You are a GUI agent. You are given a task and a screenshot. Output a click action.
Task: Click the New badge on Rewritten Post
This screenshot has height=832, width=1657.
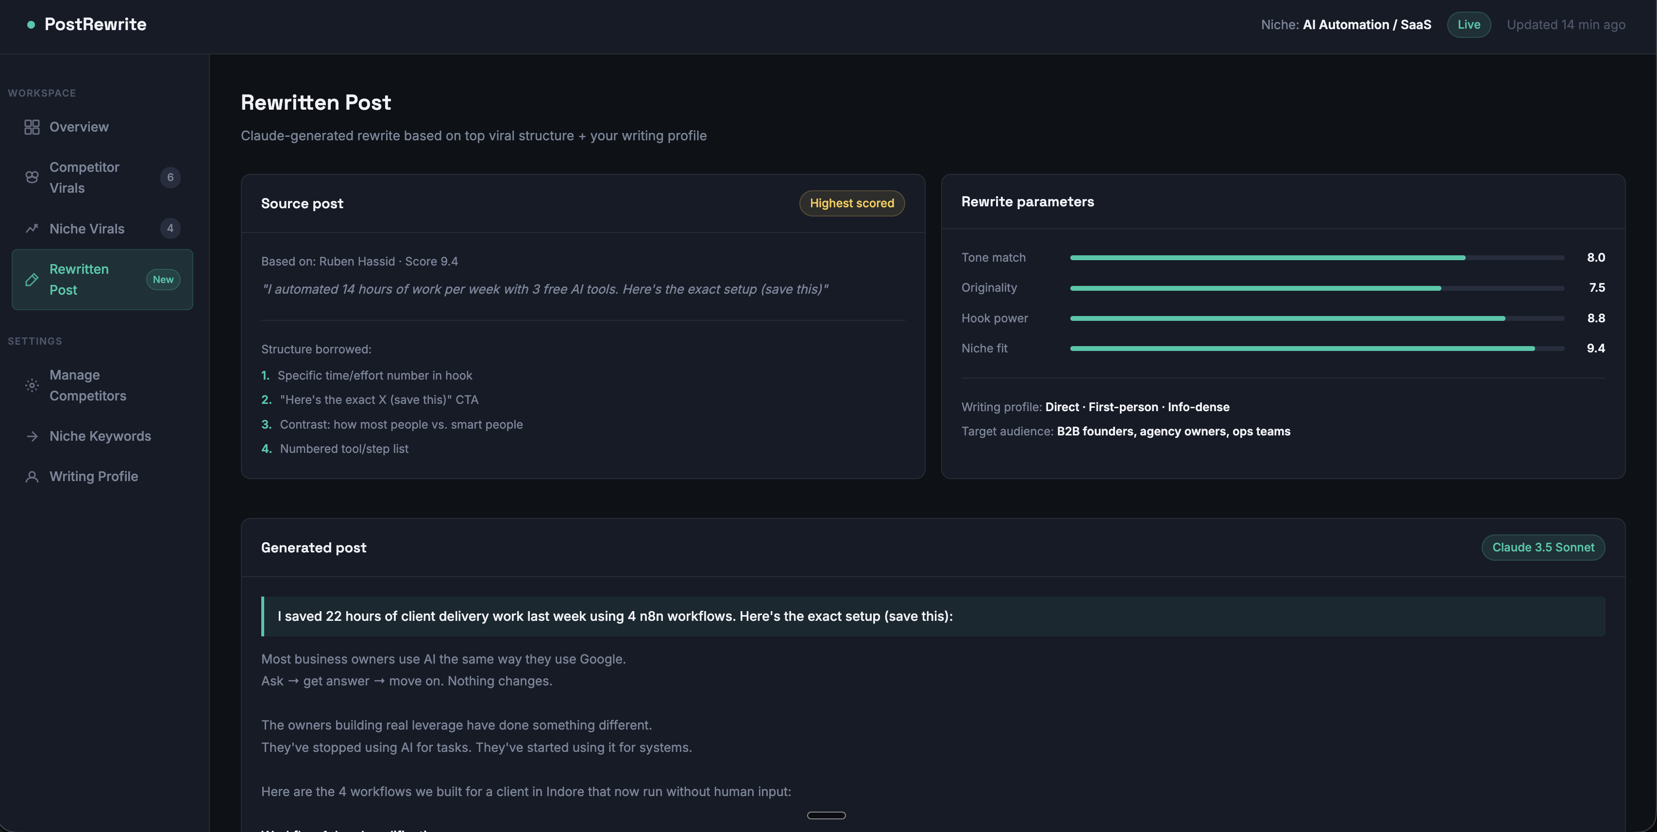(x=163, y=280)
